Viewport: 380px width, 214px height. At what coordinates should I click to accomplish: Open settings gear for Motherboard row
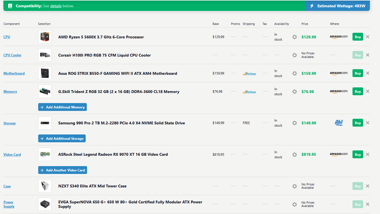(295, 73)
